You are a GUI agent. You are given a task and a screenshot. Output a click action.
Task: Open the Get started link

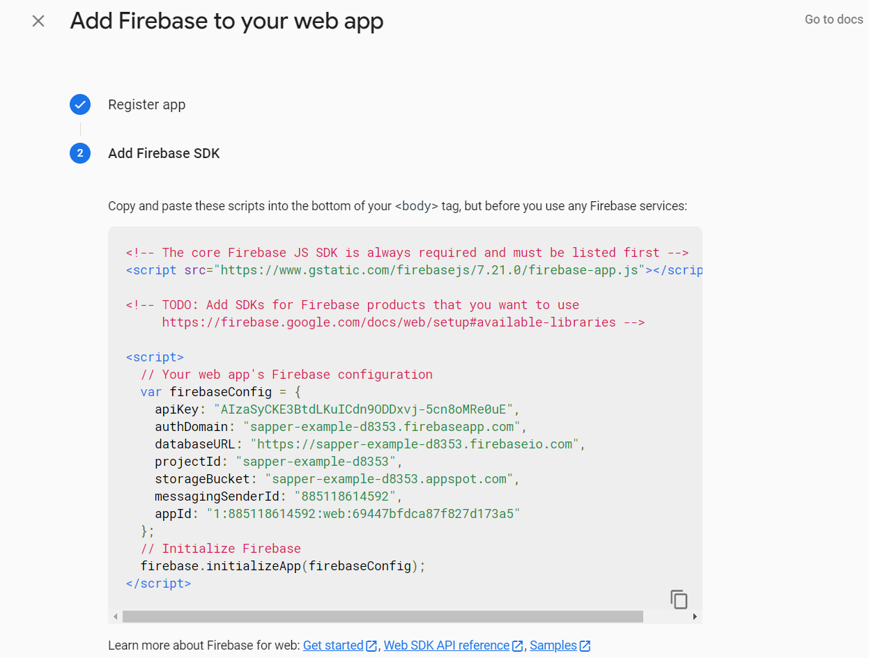tap(333, 645)
